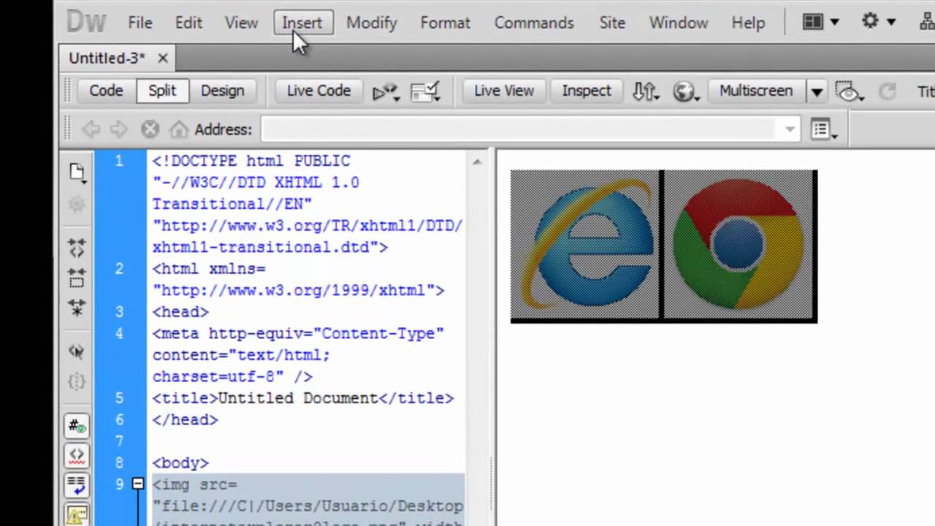Click the </head> tag on line 6
The image size is (935, 526).
coord(185,419)
